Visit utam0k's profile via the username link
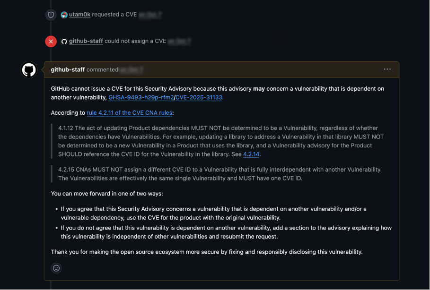This screenshot has height=290, width=430. tap(80, 14)
